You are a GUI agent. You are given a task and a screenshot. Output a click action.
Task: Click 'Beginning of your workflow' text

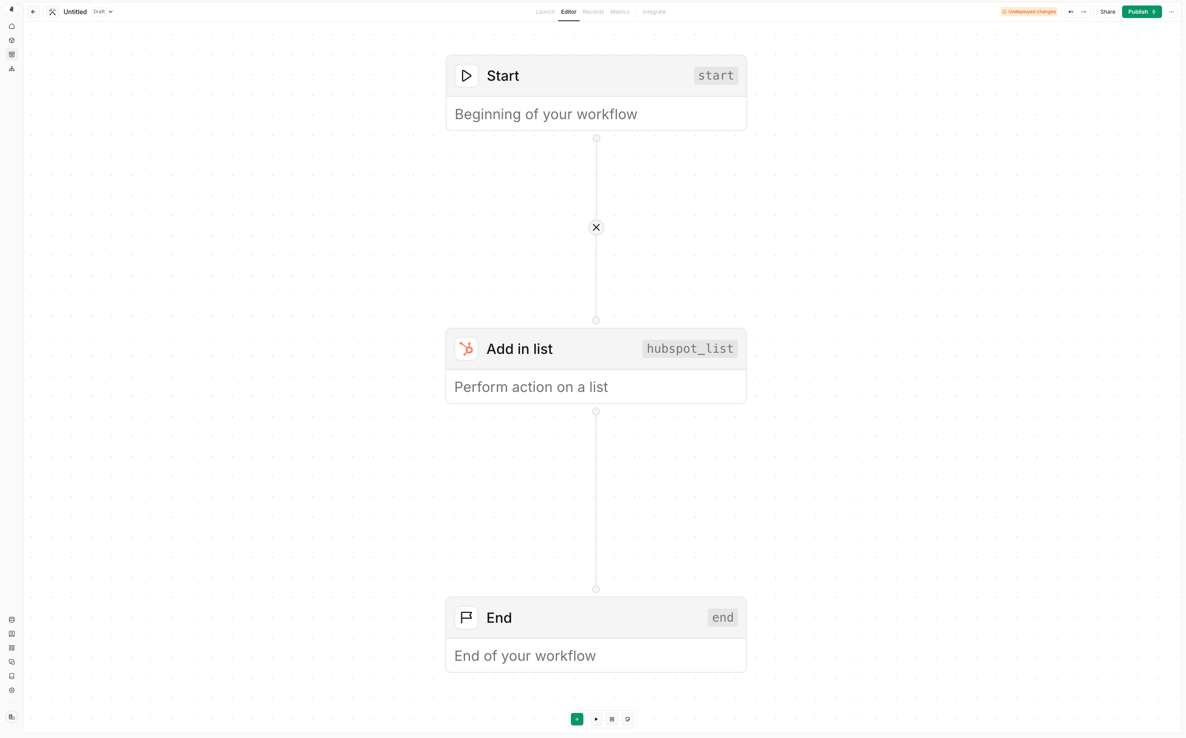pos(546,114)
